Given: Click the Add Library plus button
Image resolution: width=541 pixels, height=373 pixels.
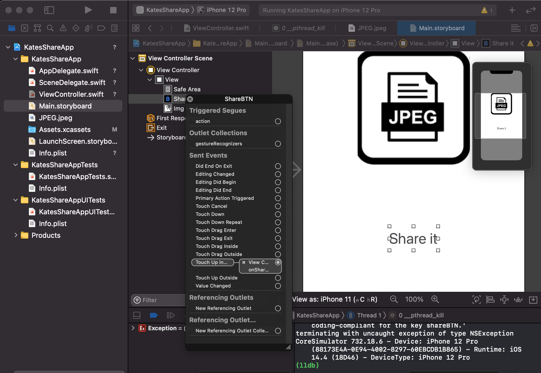Looking at the screenshot, I should click(x=512, y=10).
